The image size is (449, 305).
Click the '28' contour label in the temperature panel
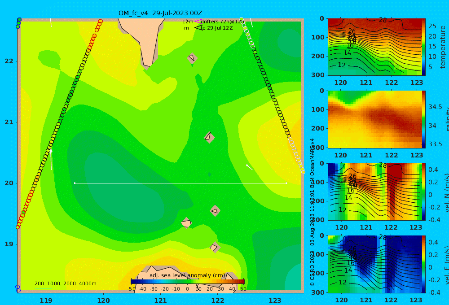[x=383, y=20]
